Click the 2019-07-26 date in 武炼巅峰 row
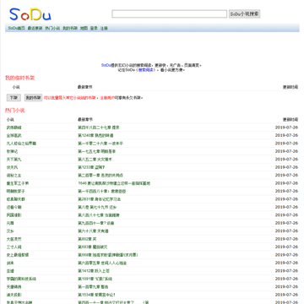The width and height of the screenshot is (304, 304). tap(286, 128)
